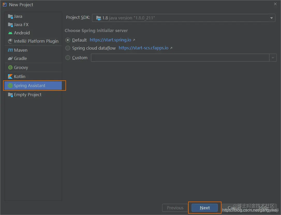Click the 'Choose Spring Initializr server' heading
This screenshot has width=281, height=215.
[96, 30]
